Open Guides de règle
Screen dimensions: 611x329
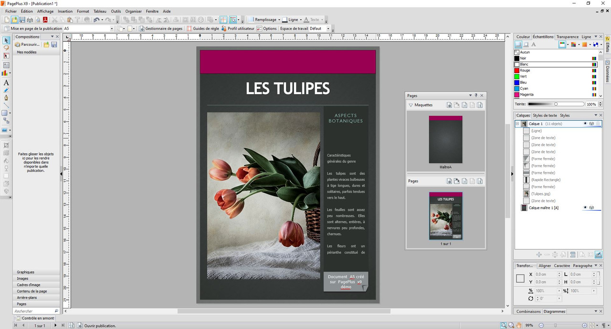pos(202,28)
